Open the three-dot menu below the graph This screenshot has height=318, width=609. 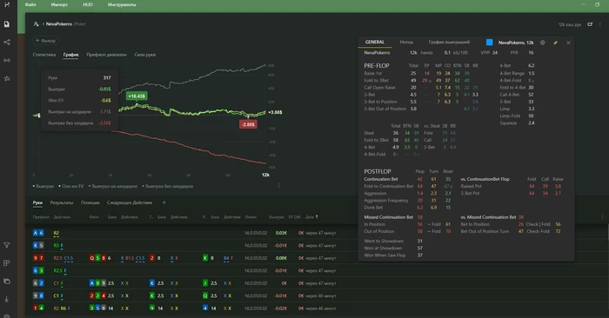point(279,186)
